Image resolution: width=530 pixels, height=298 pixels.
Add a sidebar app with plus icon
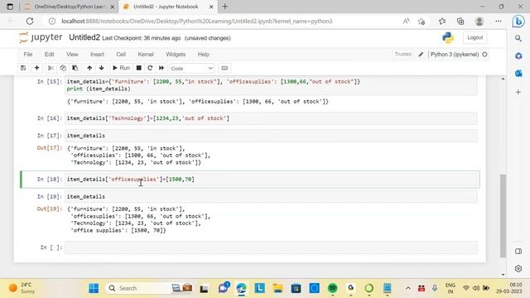point(518,92)
